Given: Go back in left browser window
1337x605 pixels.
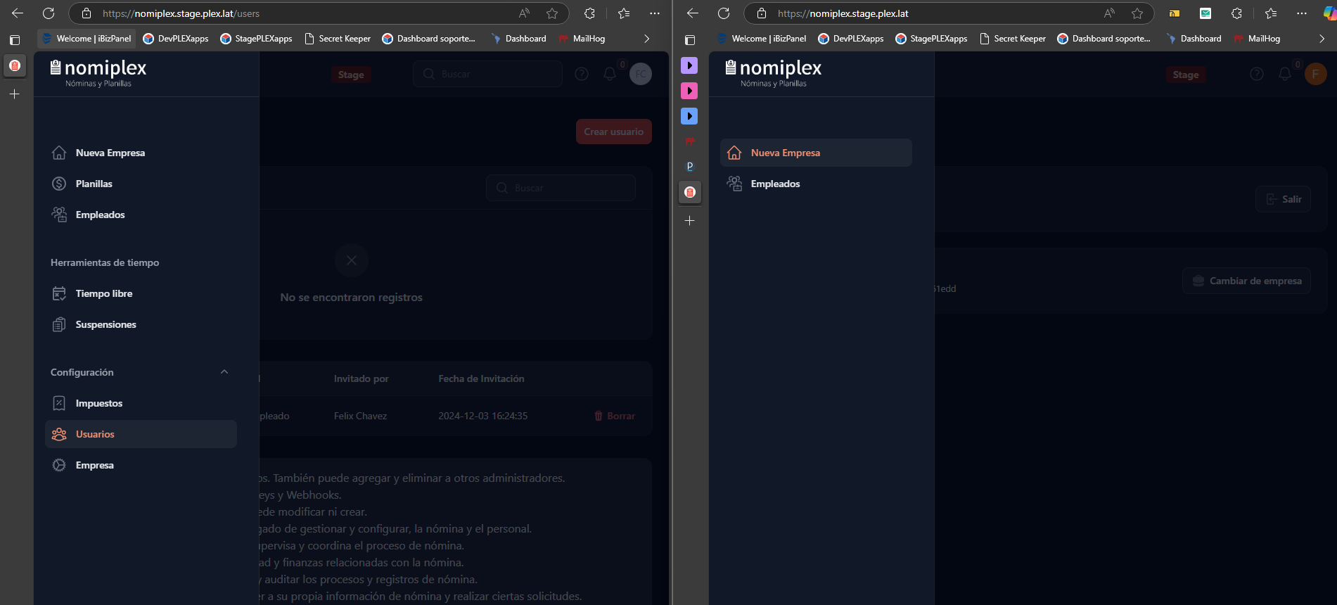Looking at the screenshot, I should [18, 13].
